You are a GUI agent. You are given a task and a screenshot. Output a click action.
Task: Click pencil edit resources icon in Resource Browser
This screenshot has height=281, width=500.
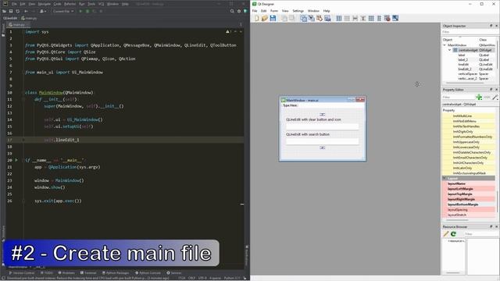coord(446,234)
